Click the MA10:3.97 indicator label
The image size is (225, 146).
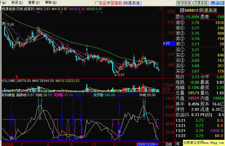[59, 9]
